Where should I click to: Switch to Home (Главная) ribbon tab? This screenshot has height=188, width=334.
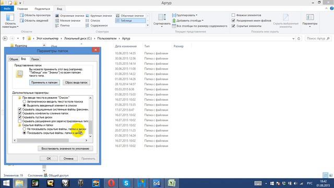coord(22,9)
